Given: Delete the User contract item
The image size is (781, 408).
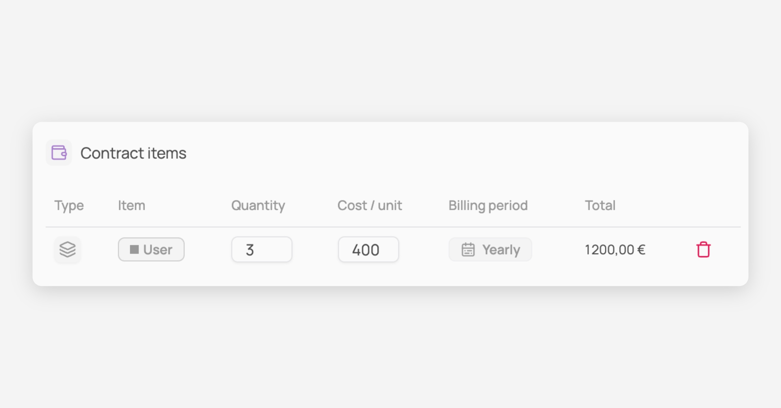Looking at the screenshot, I should [x=703, y=250].
